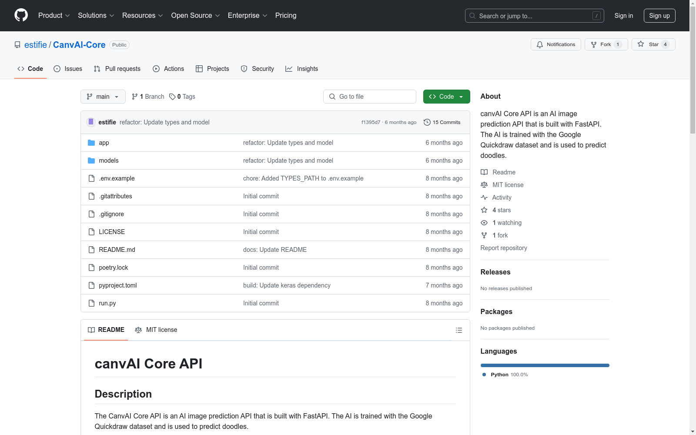Open the 'chore: Added TYPES_PATH' commit message

(303, 178)
